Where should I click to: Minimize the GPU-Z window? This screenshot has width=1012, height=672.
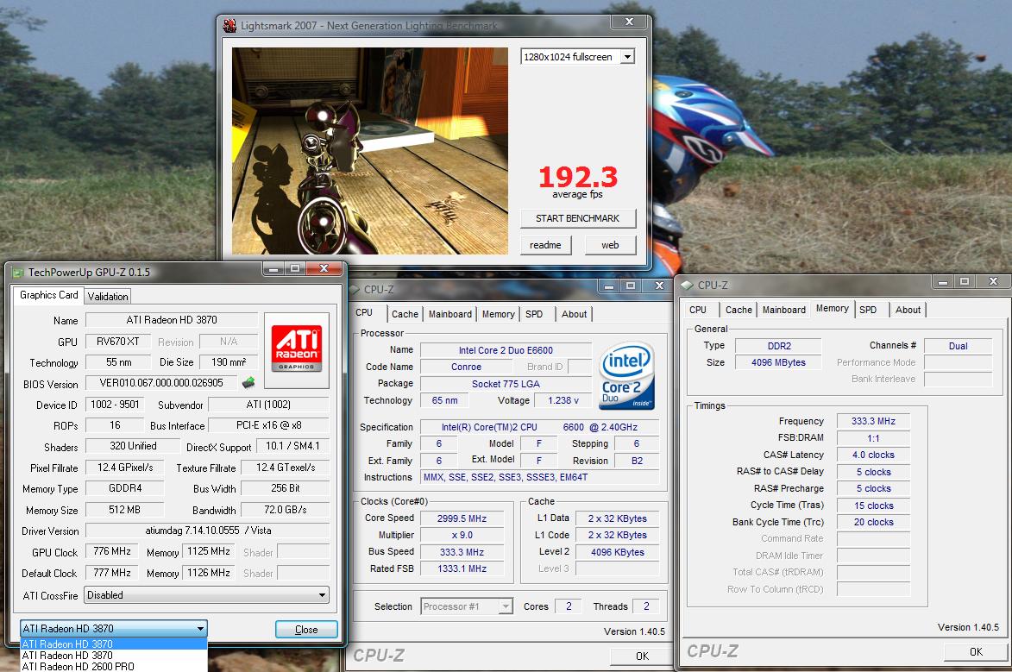point(274,268)
